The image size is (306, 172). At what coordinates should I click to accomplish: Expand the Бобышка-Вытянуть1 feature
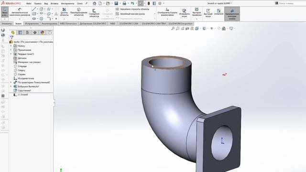(x=11, y=86)
